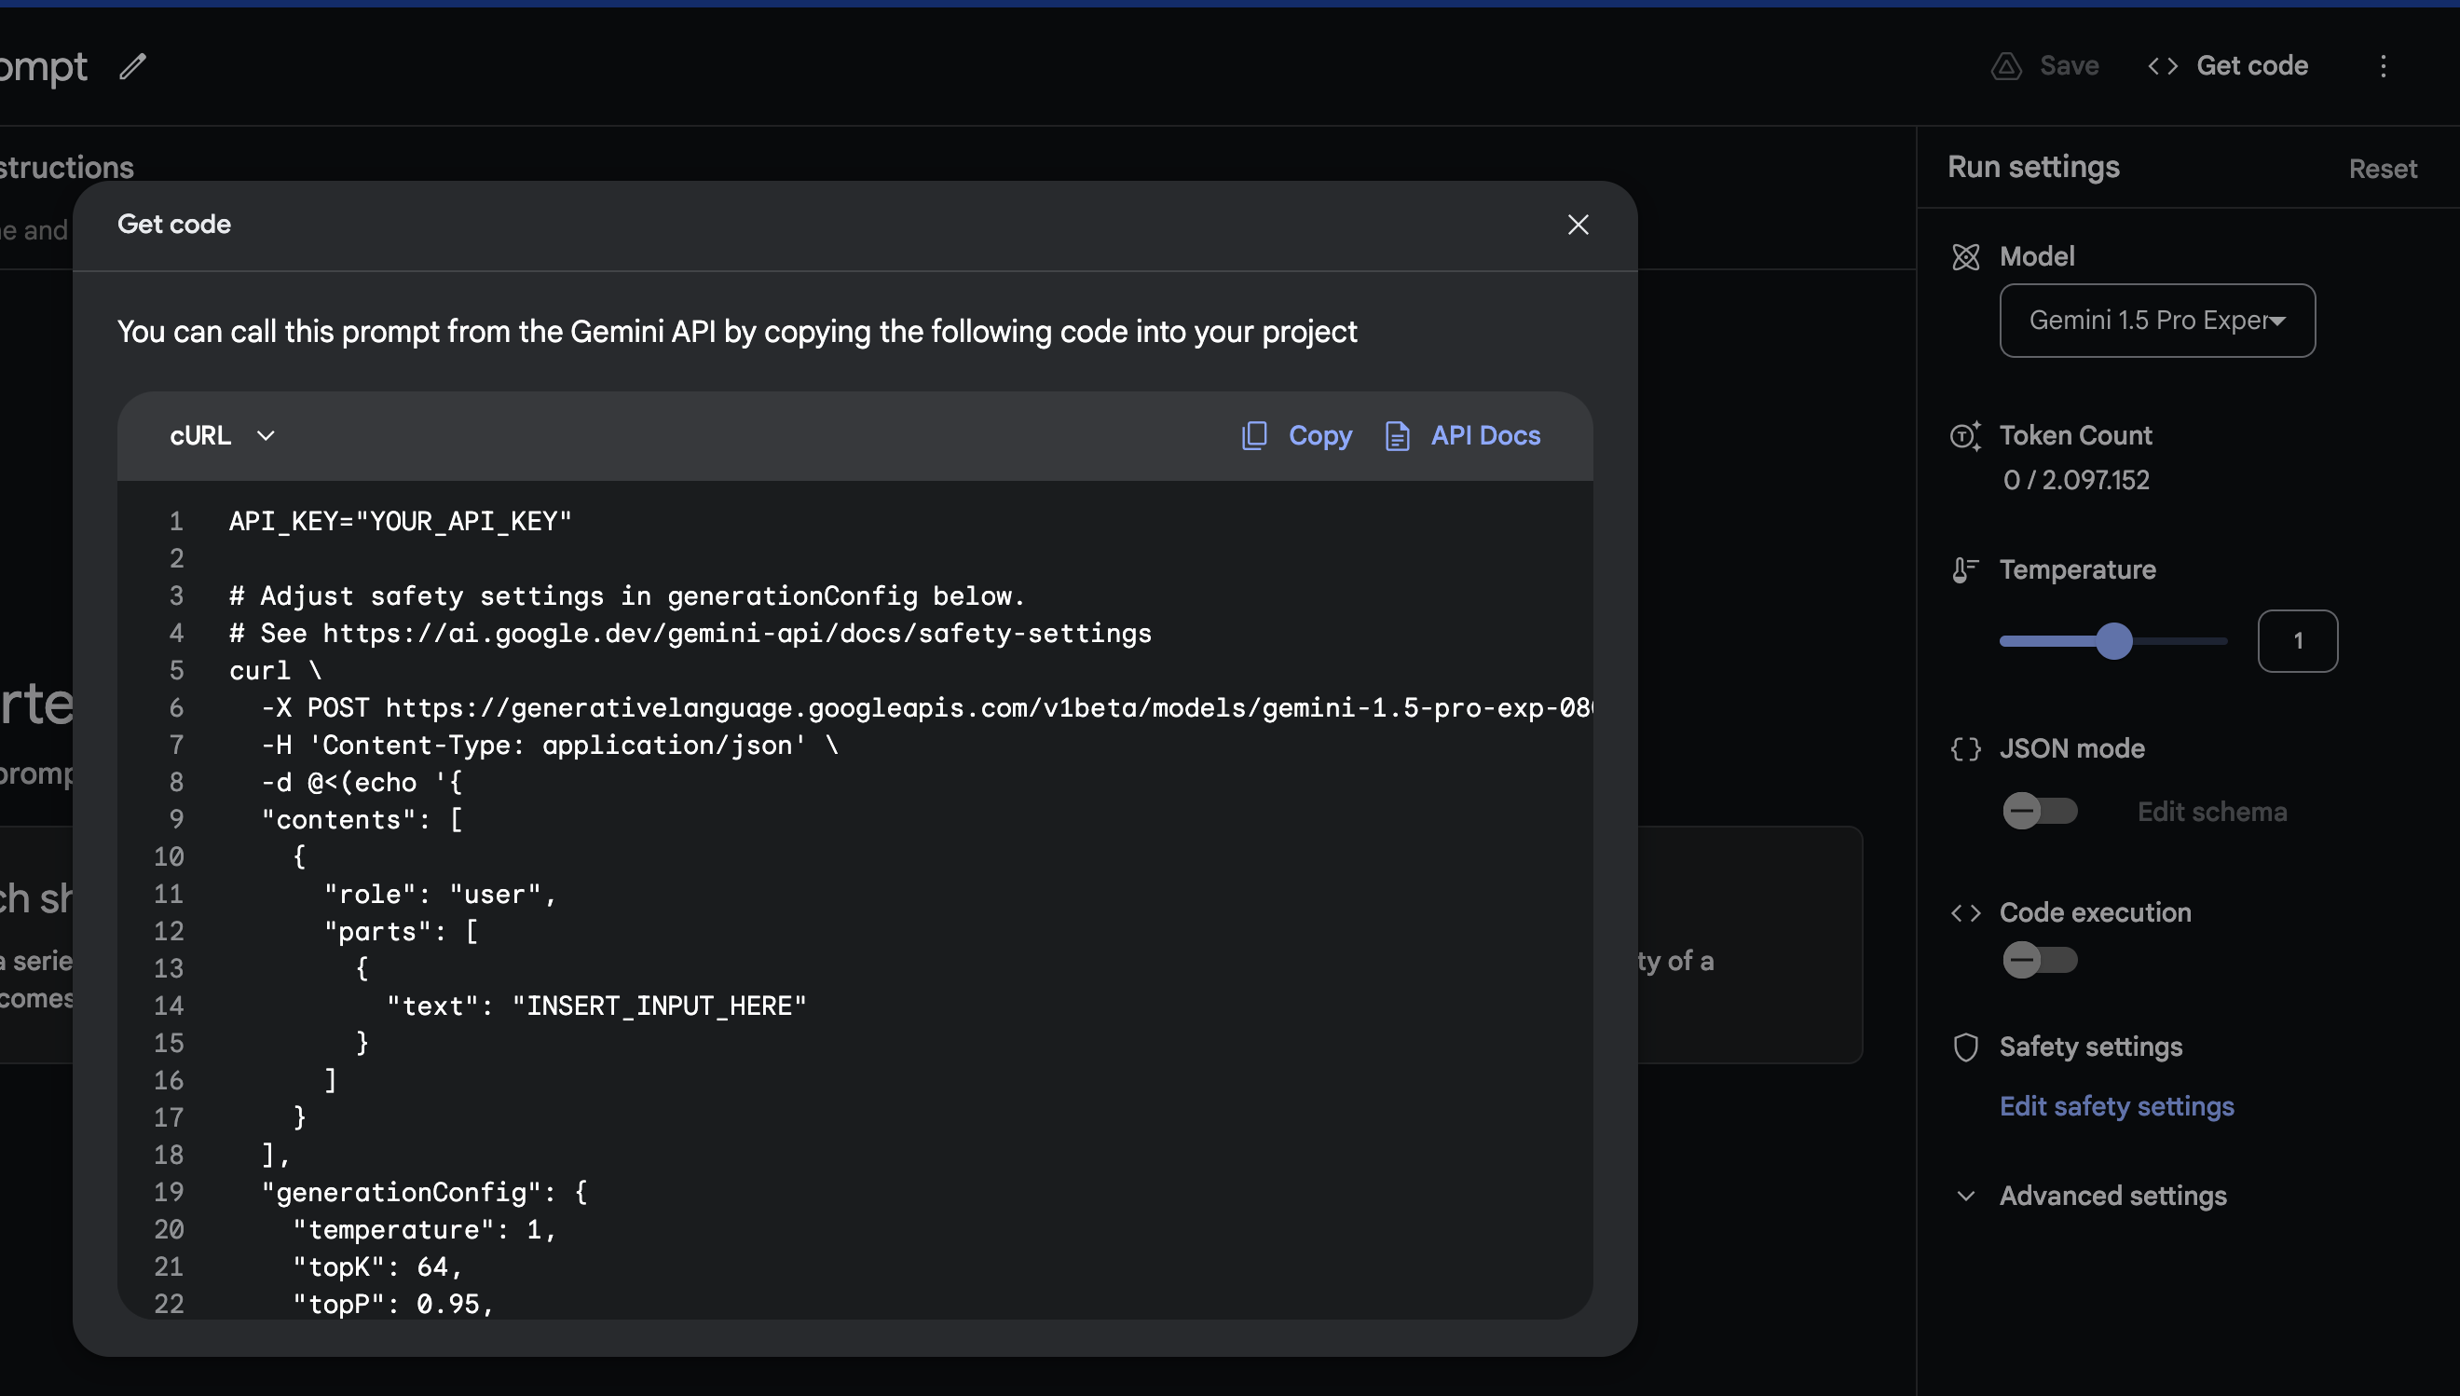Click the Model icon in Run settings
This screenshot has height=1396, width=2460.
pyautogui.click(x=1965, y=257)
